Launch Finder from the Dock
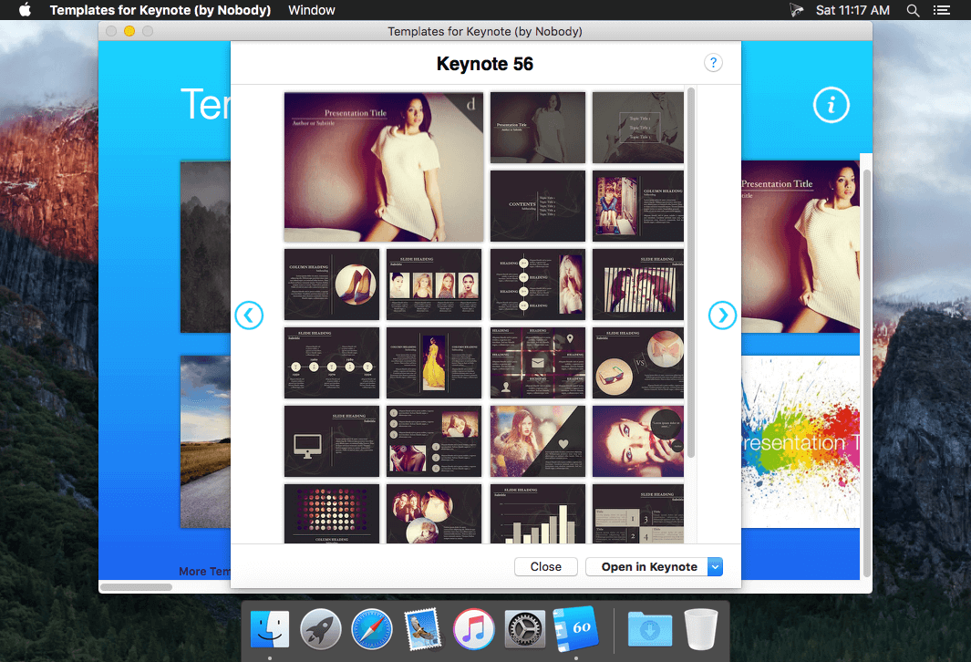Screen dimensions: 971x662 [270, 629]
